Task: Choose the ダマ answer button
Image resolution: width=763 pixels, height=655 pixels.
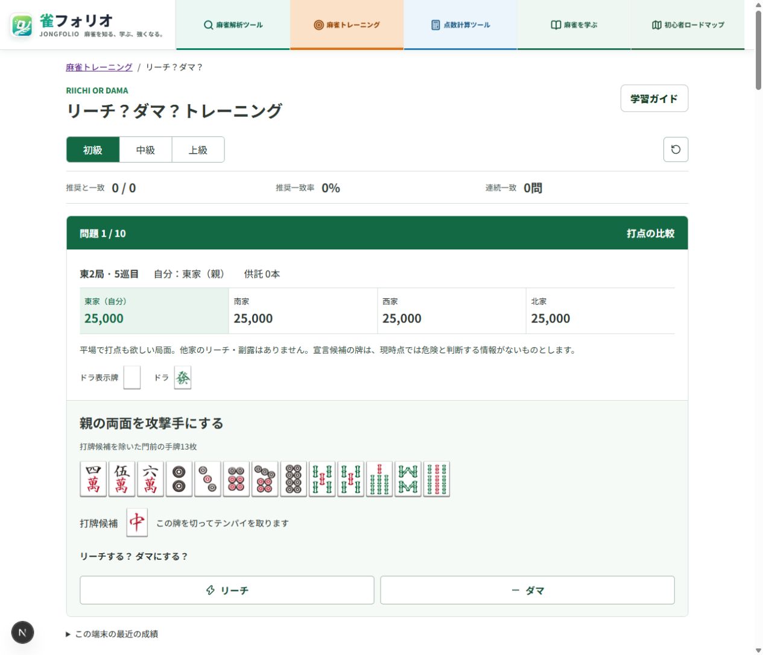Action: [x=527, y=590]
